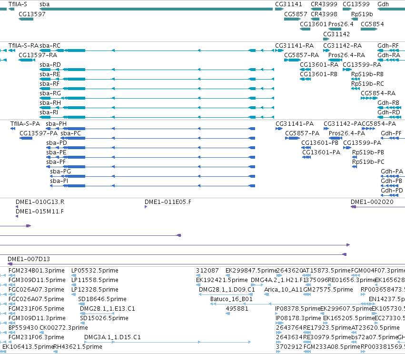The image size is (405, 354).
Task: Select transcript label CG5857-RA
Action: click(x=301, y=55)
